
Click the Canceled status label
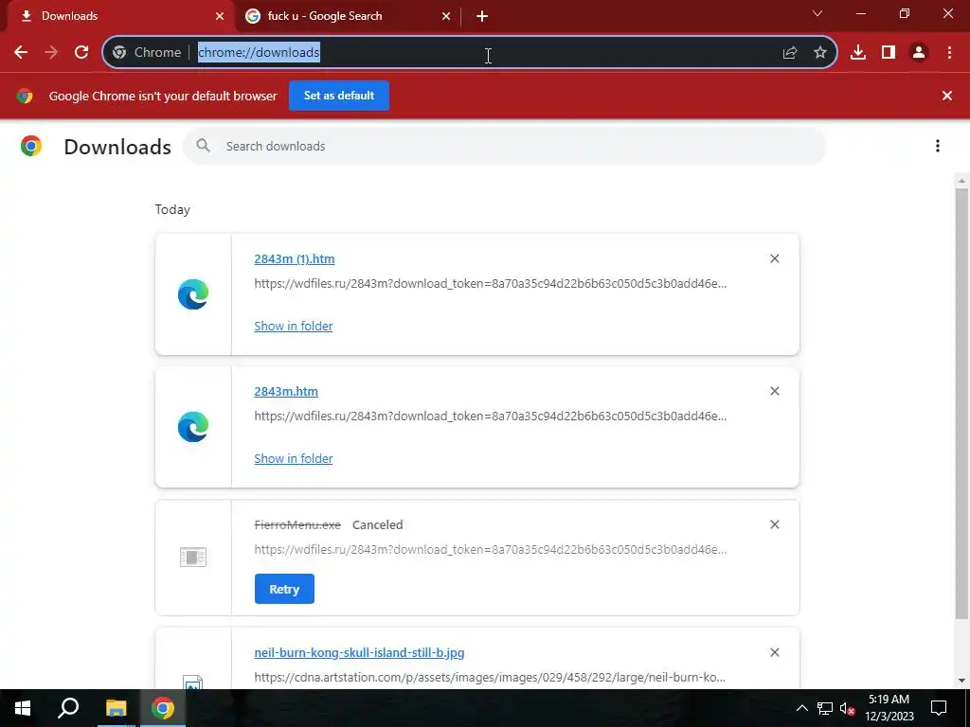(x=377, y=524)
